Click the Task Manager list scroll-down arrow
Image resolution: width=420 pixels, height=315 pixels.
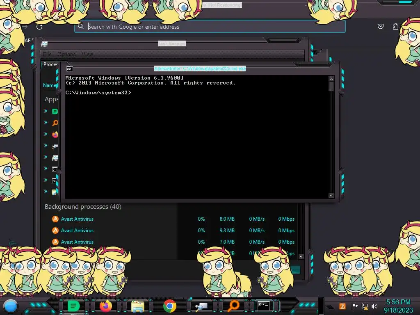pos(301,257)
